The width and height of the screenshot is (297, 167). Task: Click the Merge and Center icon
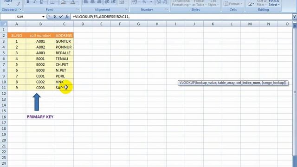[122, 2]
